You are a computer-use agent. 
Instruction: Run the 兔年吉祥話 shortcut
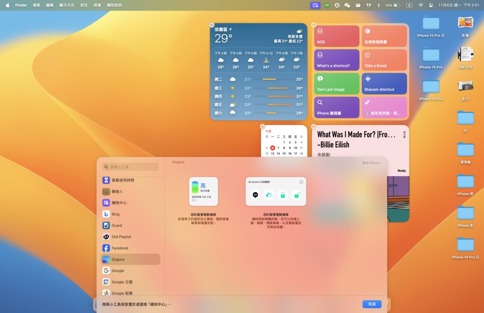(384, 108)
